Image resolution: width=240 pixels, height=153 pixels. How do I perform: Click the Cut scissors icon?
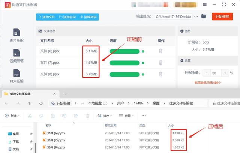[30, 116]
